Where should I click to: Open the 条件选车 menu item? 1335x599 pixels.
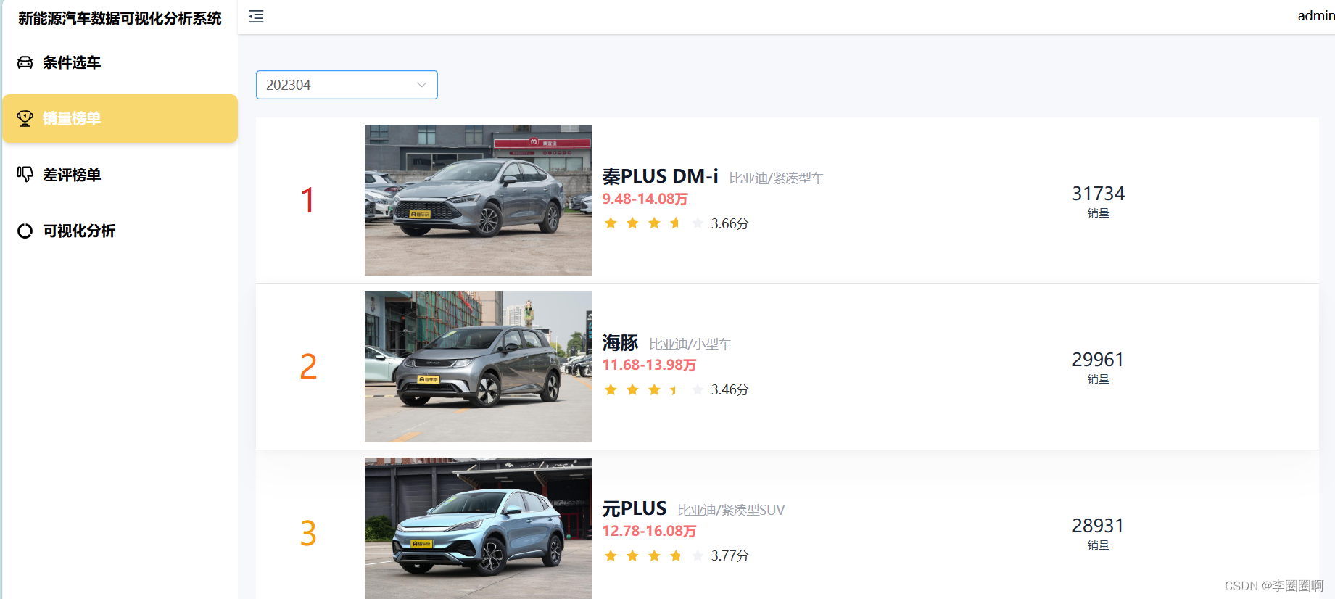coord(72,62)
